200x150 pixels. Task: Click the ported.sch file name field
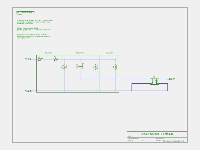135,138
